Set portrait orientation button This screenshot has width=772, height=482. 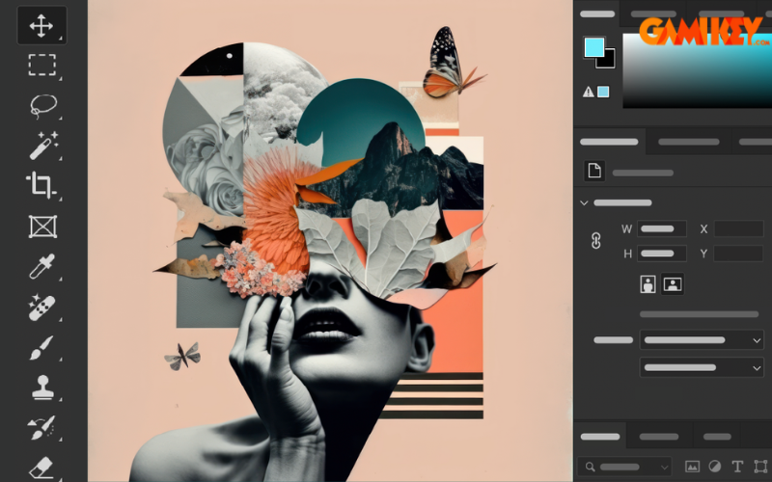point(648,284)
